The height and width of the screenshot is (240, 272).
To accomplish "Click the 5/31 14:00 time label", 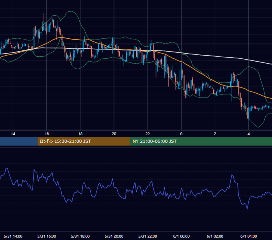I will [13, 236].
